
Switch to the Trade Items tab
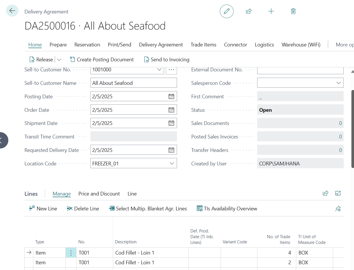(x=203, y=45)
